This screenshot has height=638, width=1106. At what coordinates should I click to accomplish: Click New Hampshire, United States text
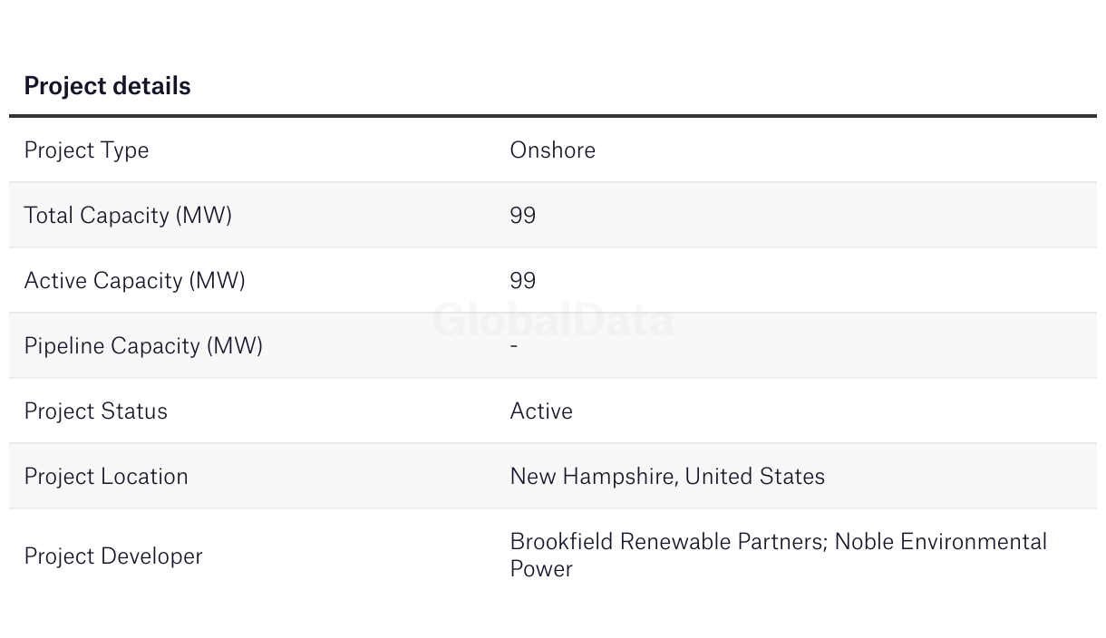click(667, 477)
